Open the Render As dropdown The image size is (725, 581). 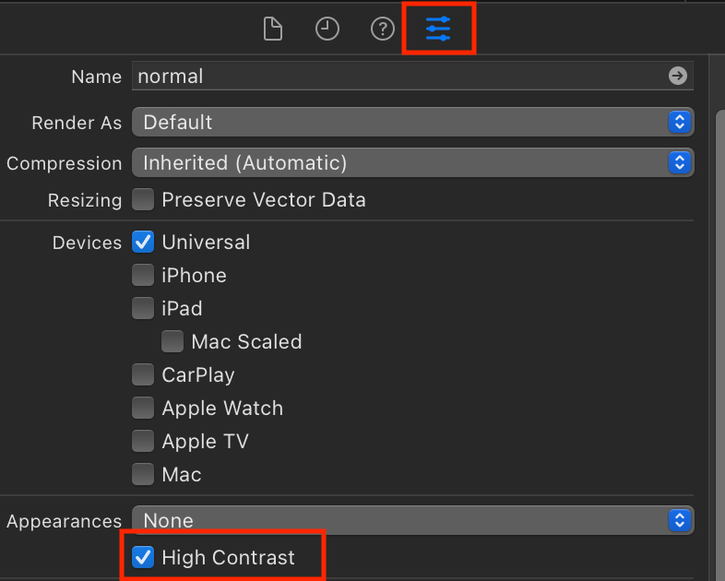[412, 122]
